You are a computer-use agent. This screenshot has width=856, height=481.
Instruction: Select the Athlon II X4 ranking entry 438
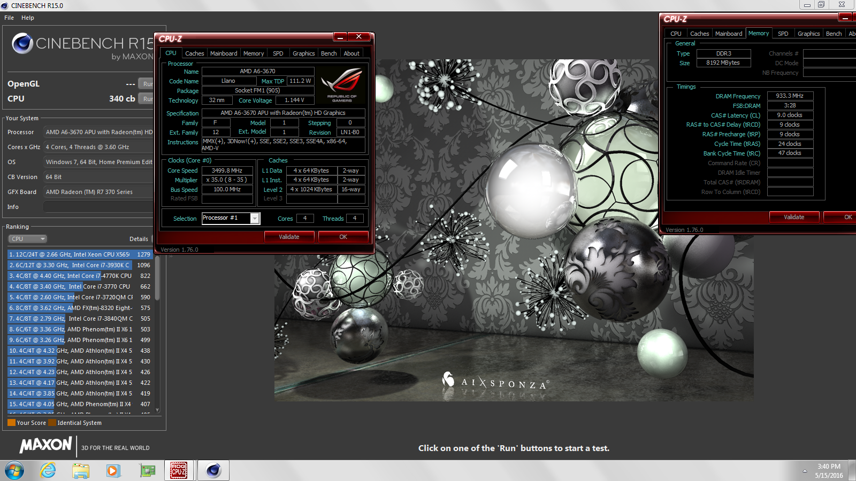point(80,351)
